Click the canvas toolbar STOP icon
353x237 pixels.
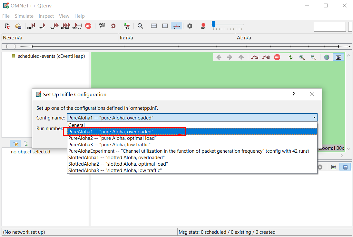click(277, 57)
